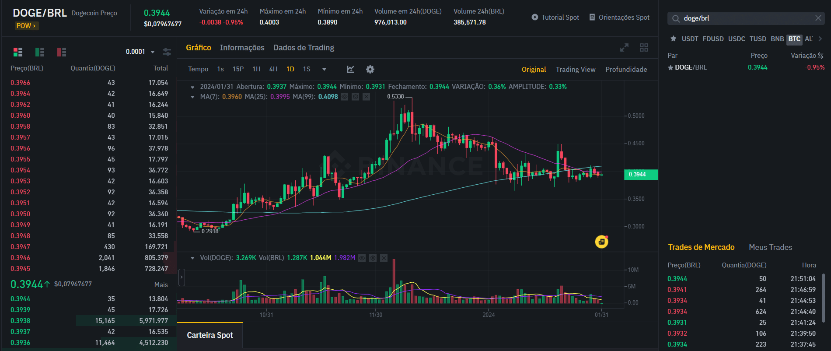Click the 0.3966 ask price row
This screenshot has height=351, width=831.
click(x=89, y=83)
